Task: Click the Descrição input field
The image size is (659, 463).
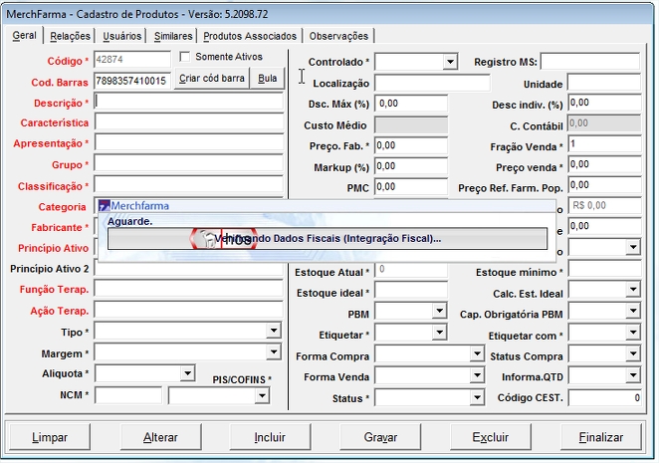Action: click(189, 102)
